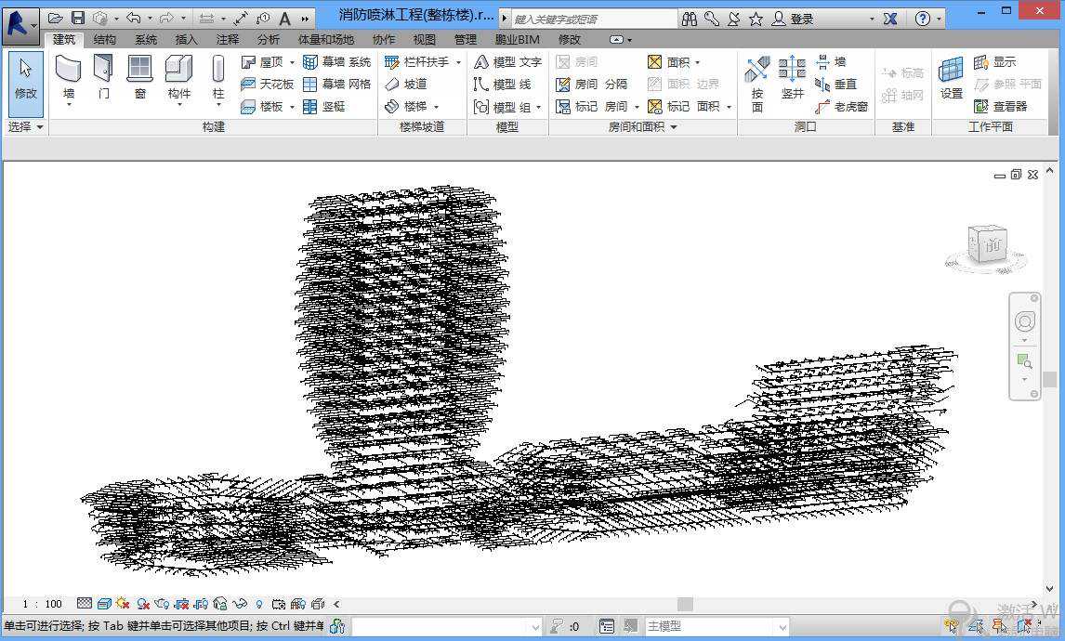
Task: Click the 1 : 100 view scale
Action: pyautogui.click(x=42, y=604)
